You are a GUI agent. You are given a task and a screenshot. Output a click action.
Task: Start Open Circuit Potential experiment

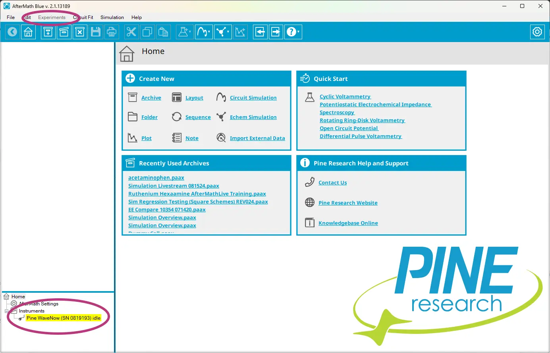[x=349, y=128]
